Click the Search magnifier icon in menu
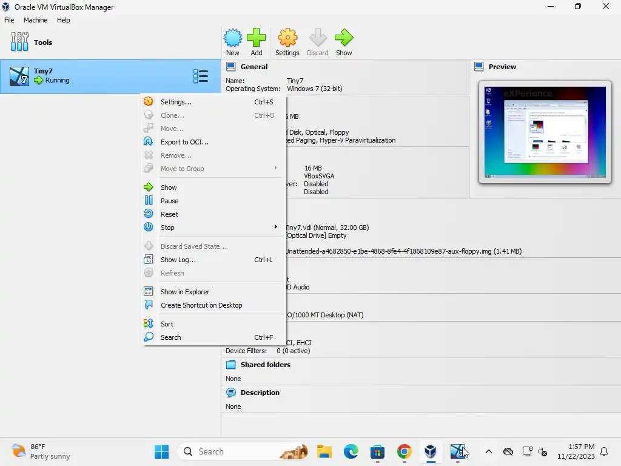 tap(149, 337)
